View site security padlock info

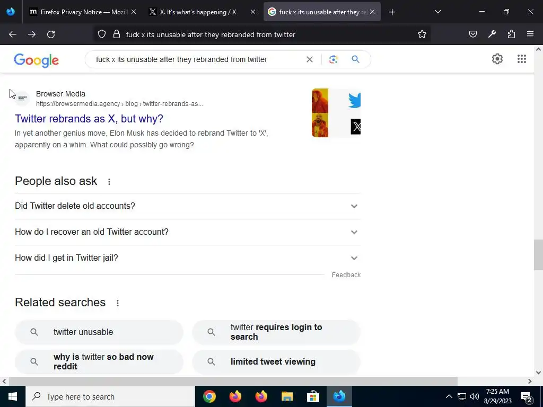[117, 34]
